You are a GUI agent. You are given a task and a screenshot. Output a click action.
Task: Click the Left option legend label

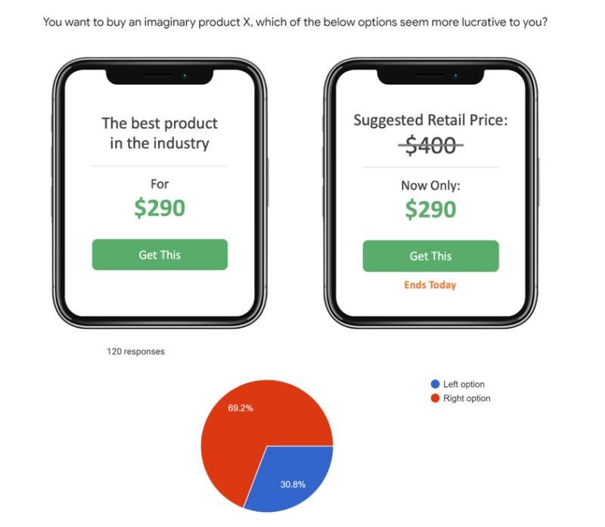[x=464, y=384]
